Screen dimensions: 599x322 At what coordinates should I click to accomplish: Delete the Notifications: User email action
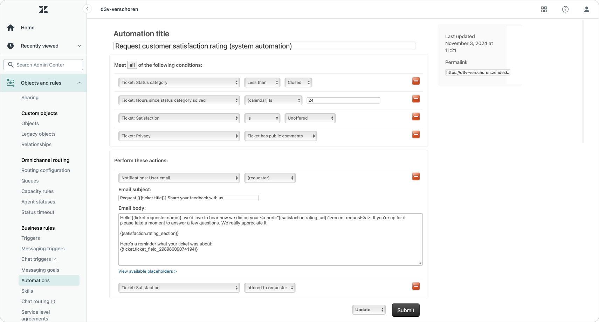(416, 177)
